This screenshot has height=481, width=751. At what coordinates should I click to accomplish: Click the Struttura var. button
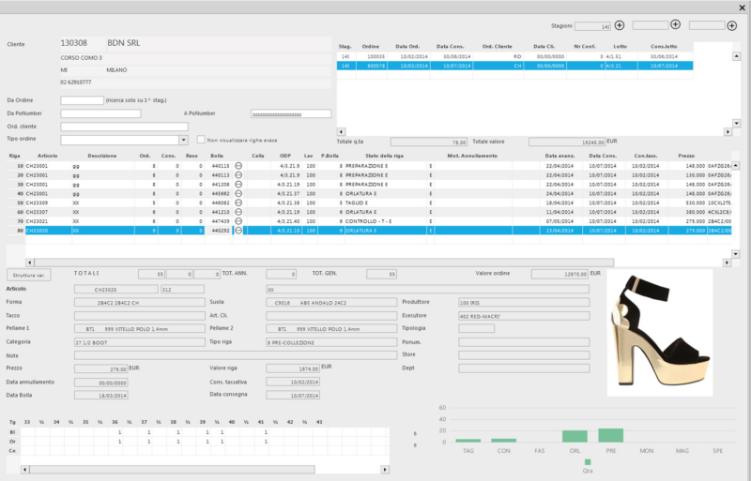[29, 276]
